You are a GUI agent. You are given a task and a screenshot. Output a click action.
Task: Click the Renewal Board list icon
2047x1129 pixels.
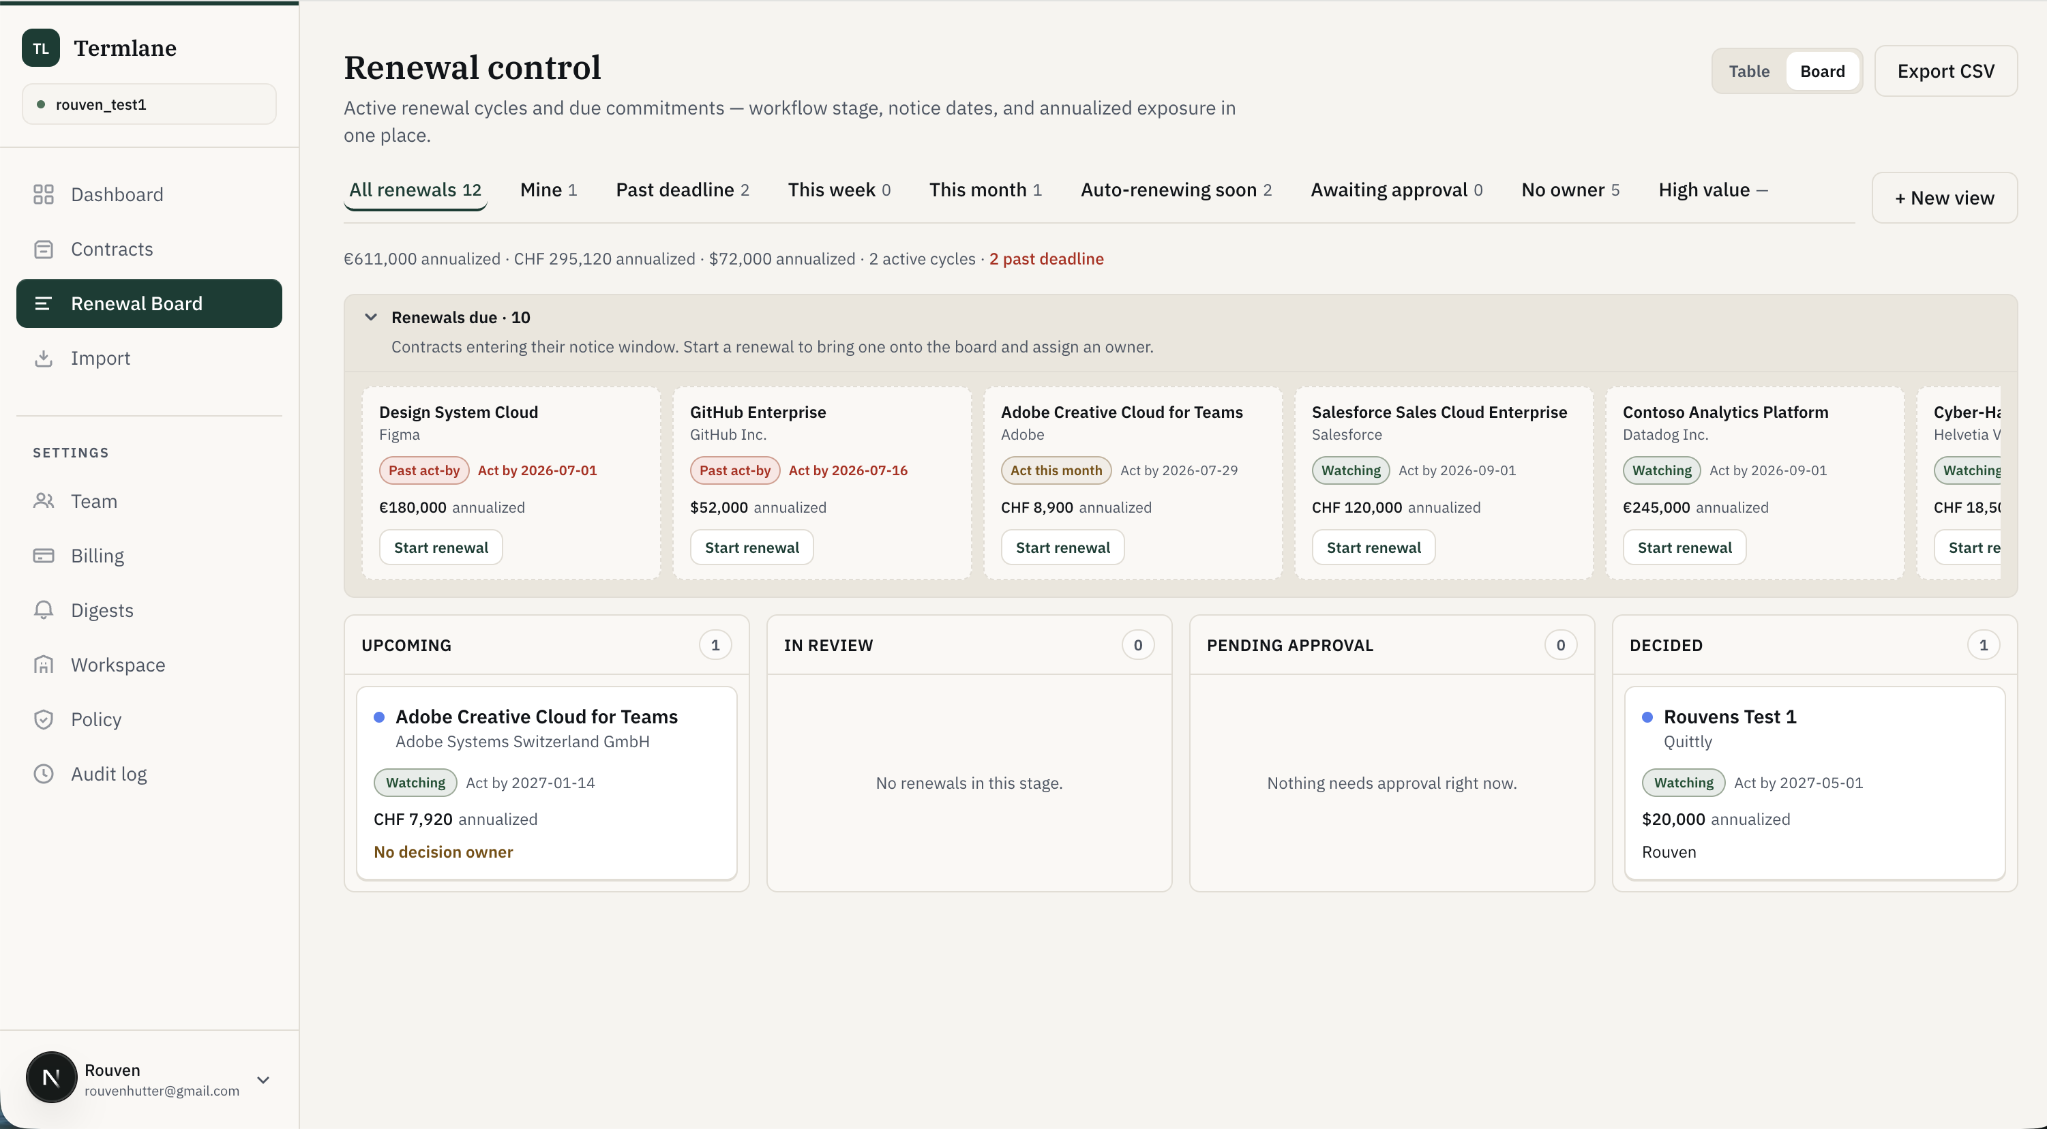[x=44, y=303]
